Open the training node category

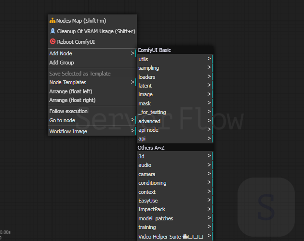[x=175, y=227]
